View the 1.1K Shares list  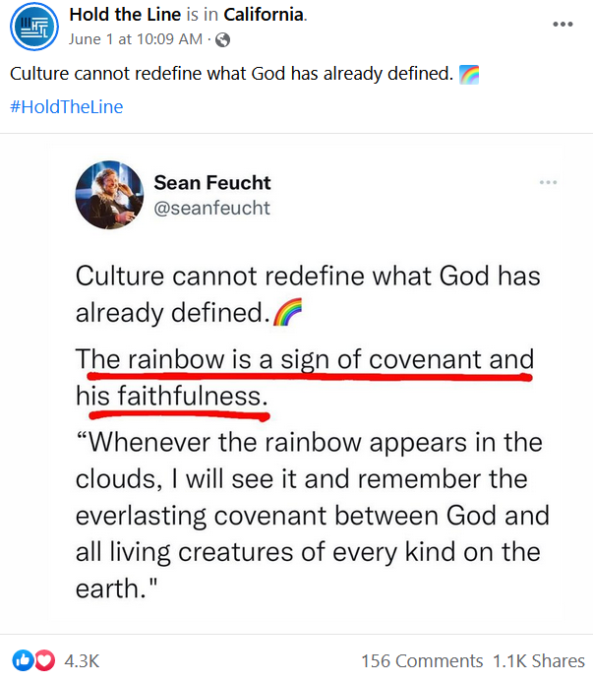538,661
